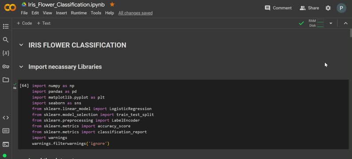Viewport: 352px width, 159px height.
Task: Open the Settings gear icon
Action: 328,8
